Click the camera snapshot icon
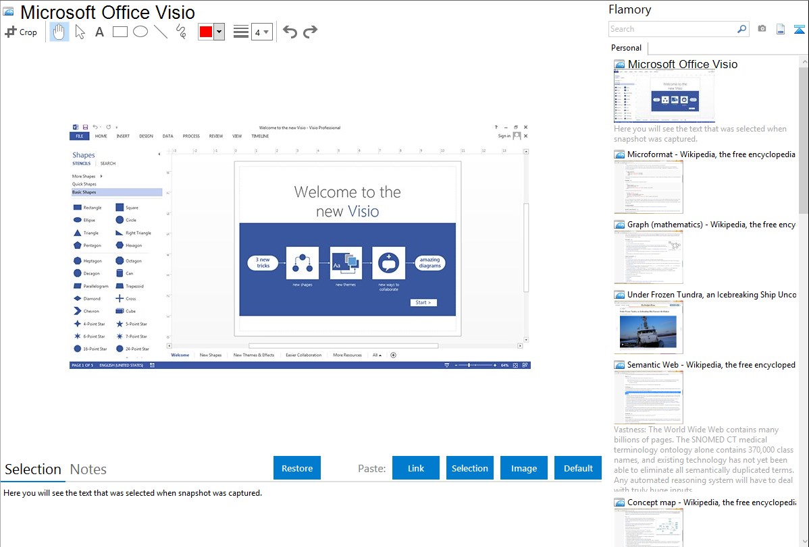 (x=762, y=29)
